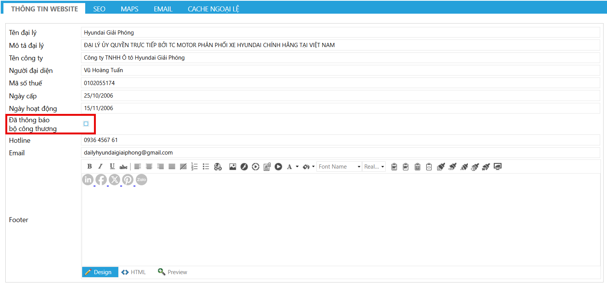Switch editor to HTML mode

click(x=134, y=272)
